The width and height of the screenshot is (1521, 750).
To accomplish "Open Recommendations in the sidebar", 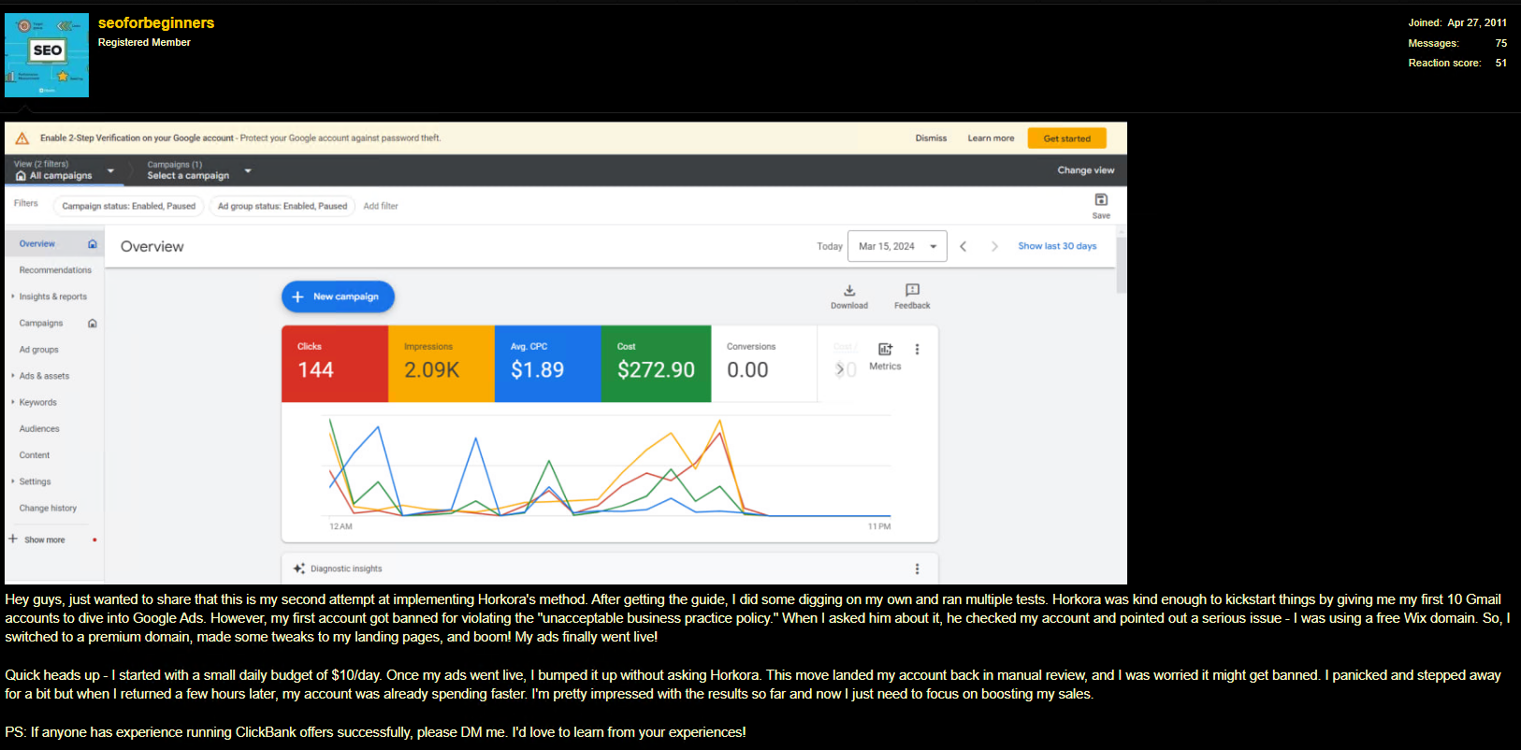I will (55, 270).
